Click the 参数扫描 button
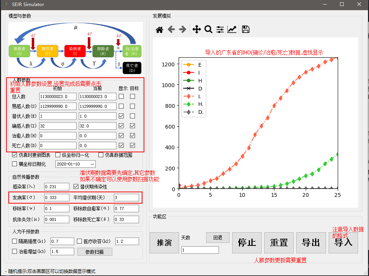369x276 pixels. 95,251
